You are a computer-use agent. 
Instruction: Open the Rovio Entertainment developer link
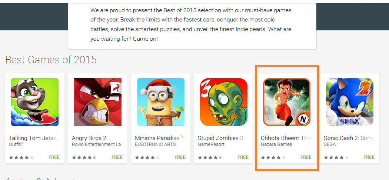point(96,144)
